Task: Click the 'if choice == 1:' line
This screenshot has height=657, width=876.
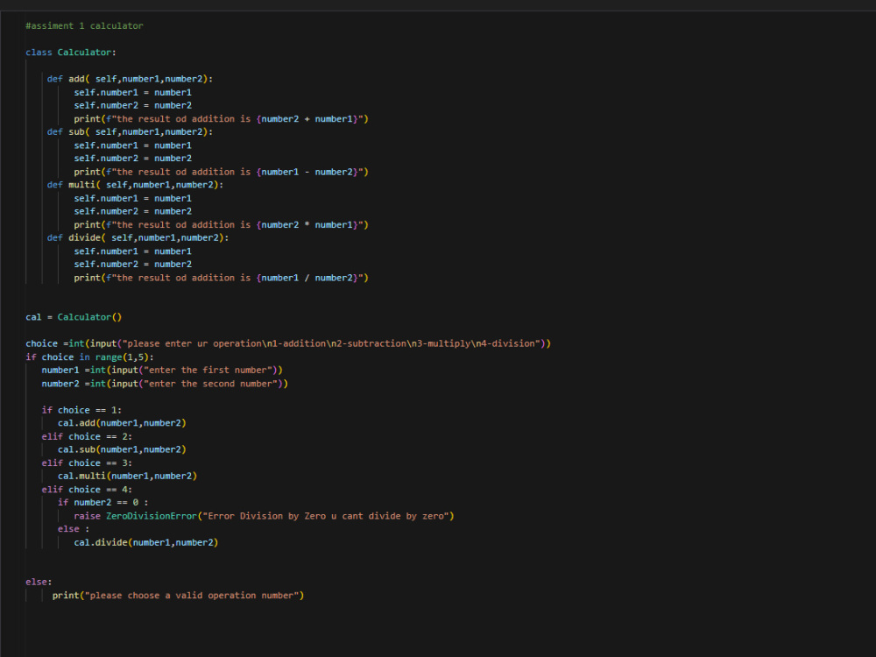Action: [x=81, y=410]
